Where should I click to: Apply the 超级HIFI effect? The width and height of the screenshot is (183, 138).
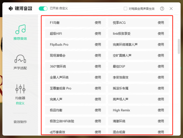98,34
